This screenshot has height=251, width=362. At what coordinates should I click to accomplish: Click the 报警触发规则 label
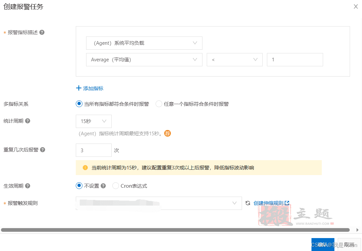point(23,203)
